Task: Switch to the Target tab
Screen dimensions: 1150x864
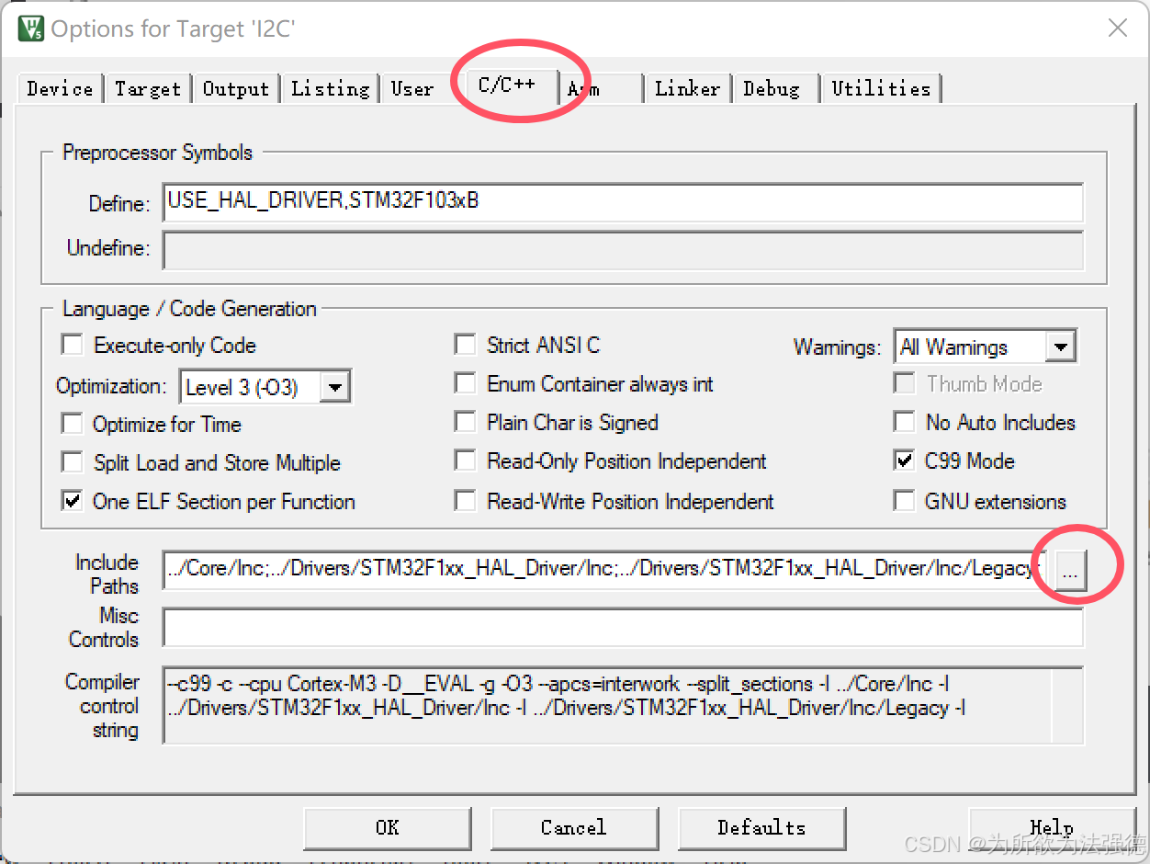Action: [x=147, y=88]
